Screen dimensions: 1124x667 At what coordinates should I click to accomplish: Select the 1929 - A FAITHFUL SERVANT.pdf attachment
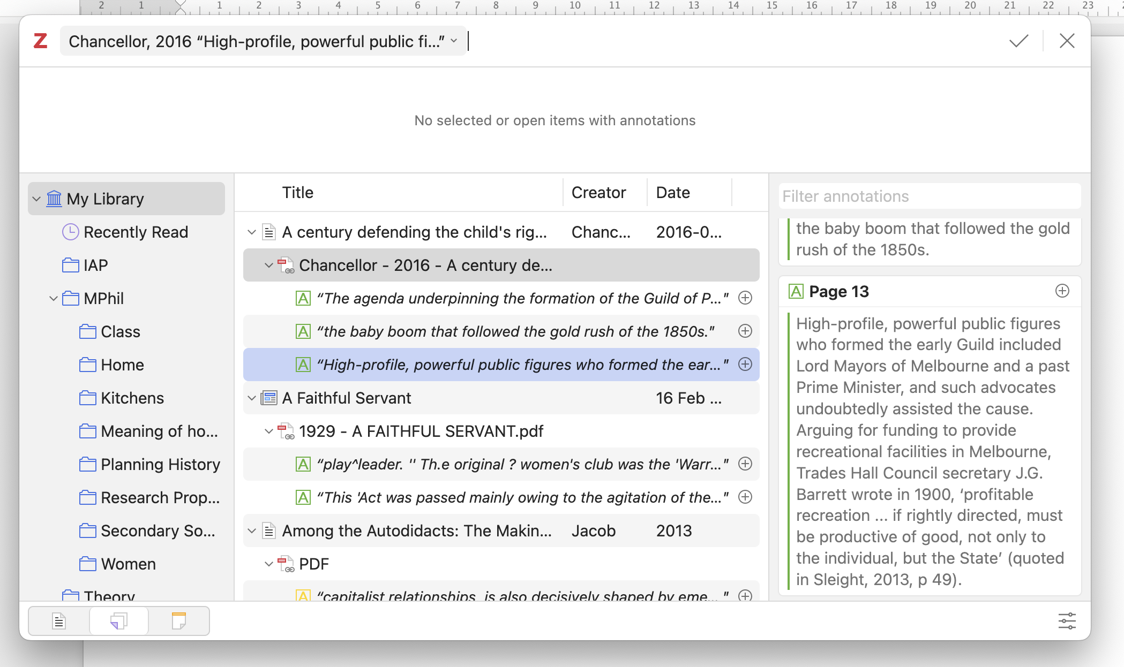pos(501,431)
